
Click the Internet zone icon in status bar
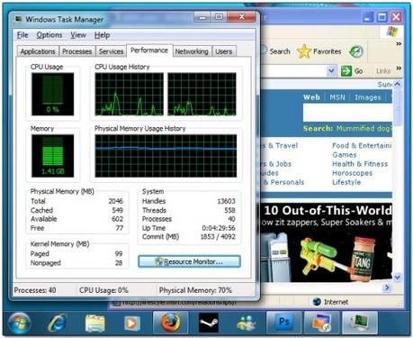[x=317, y=302]
